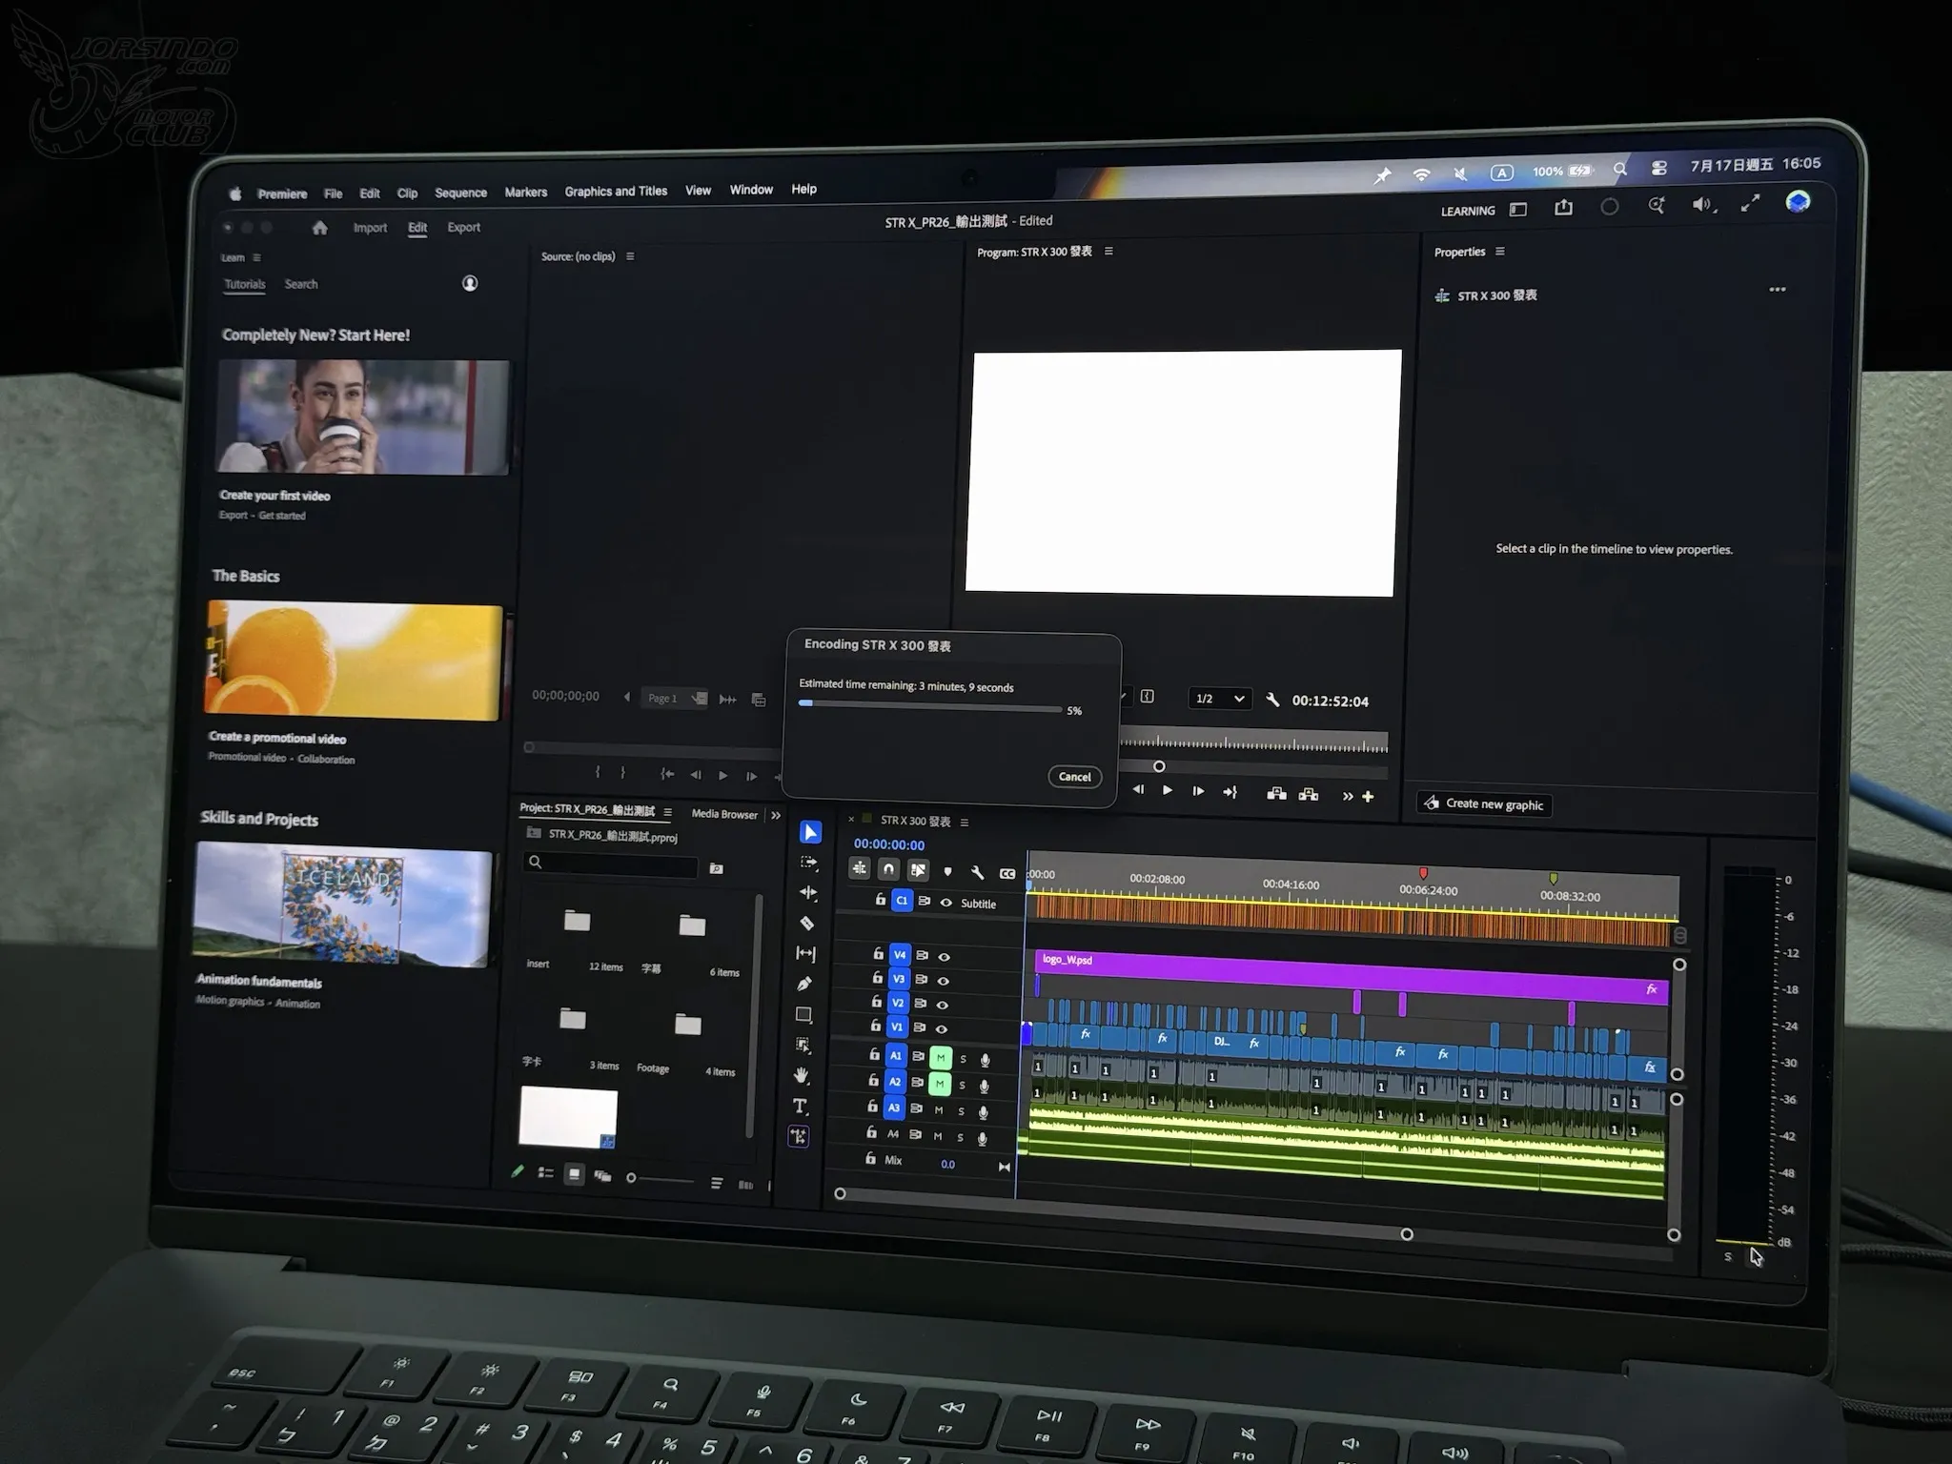Toggle nest sequence insert mode button
The height and width of the screenshot is (1464, 1952).
click(859, 867)
